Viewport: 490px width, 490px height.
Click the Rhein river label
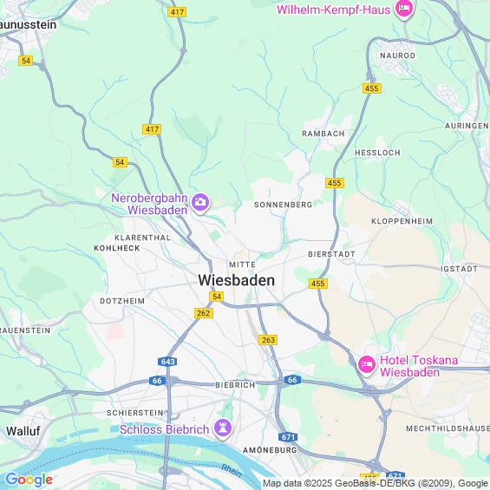point(232,471)
